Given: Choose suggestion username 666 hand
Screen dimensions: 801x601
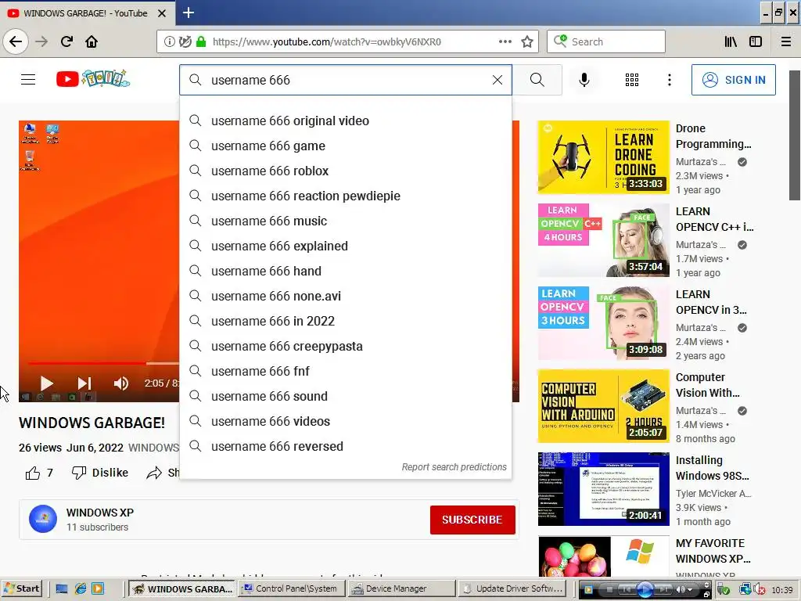Looking at the screenshot, I should (x=345, y=271).
